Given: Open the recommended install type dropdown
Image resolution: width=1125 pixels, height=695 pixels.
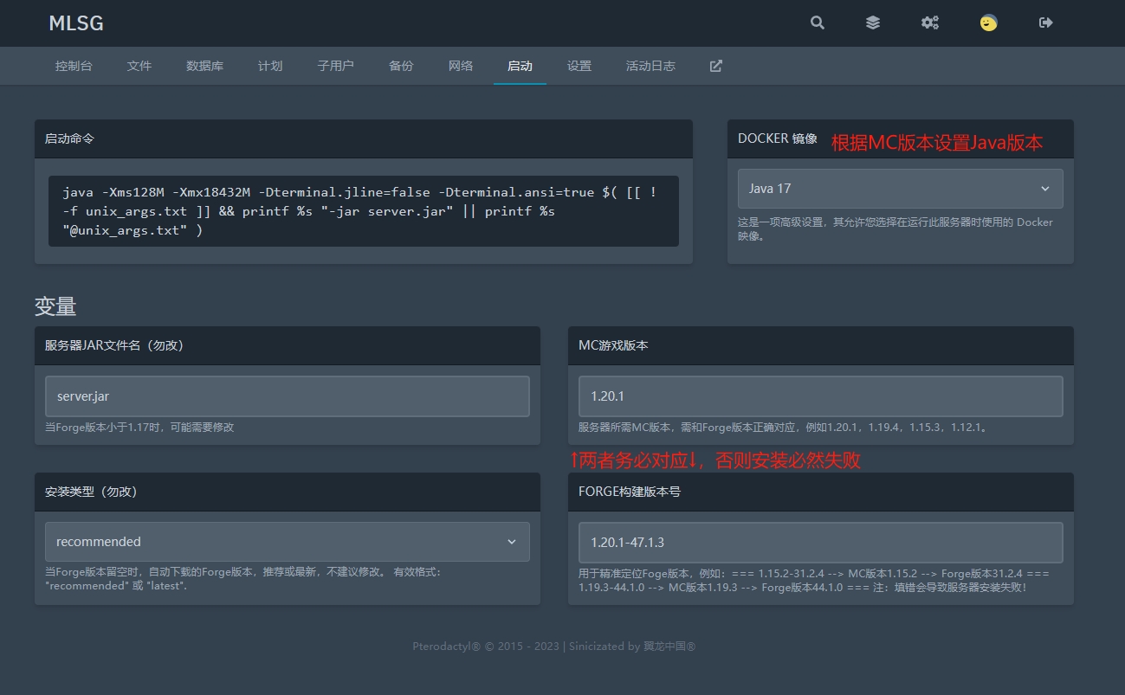Looking at the screenshot, I should pos(287,542).
